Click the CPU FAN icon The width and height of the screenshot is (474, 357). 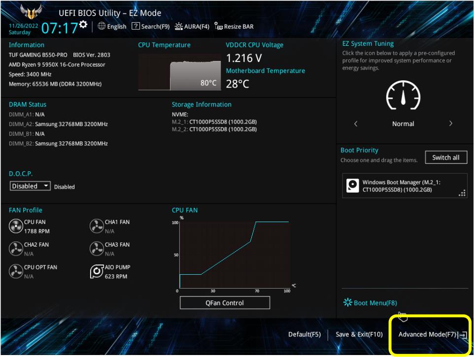tap(16, 226)
